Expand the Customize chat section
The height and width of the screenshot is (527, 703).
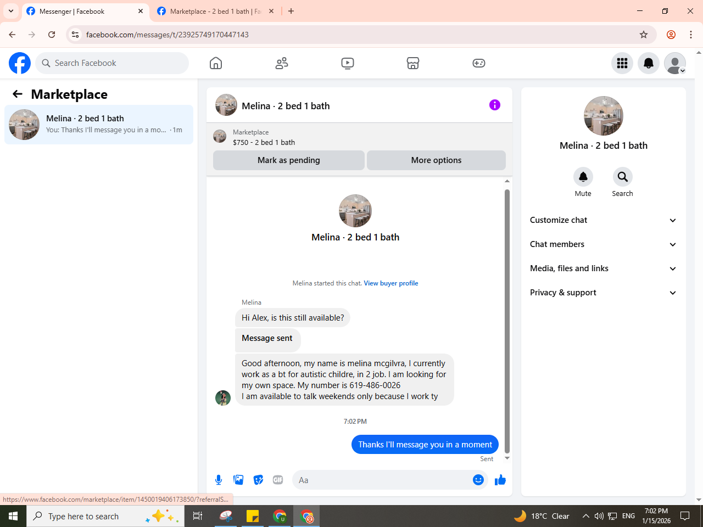pos(603,220)
